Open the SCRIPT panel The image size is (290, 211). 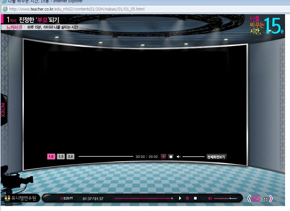66,198
